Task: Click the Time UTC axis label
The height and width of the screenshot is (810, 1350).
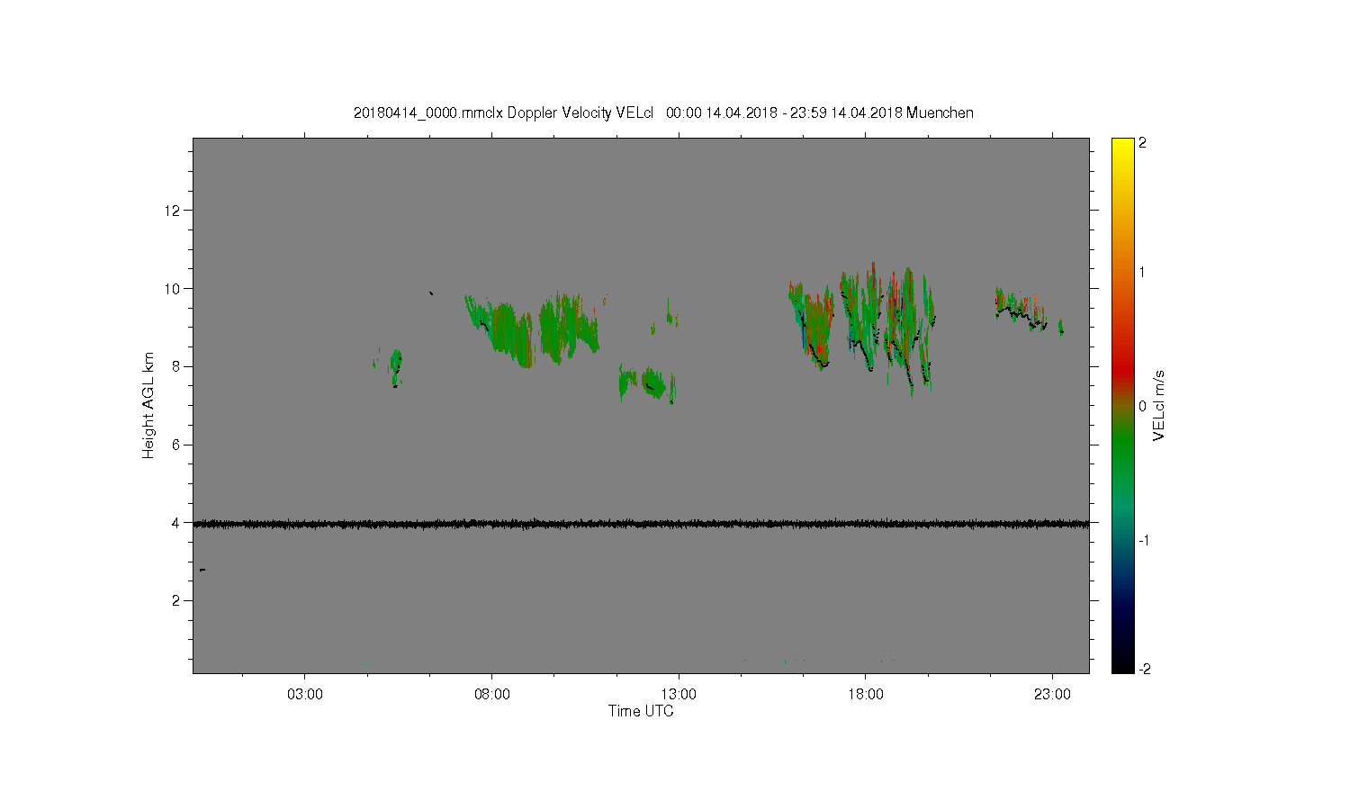Action: coord(641,711)
